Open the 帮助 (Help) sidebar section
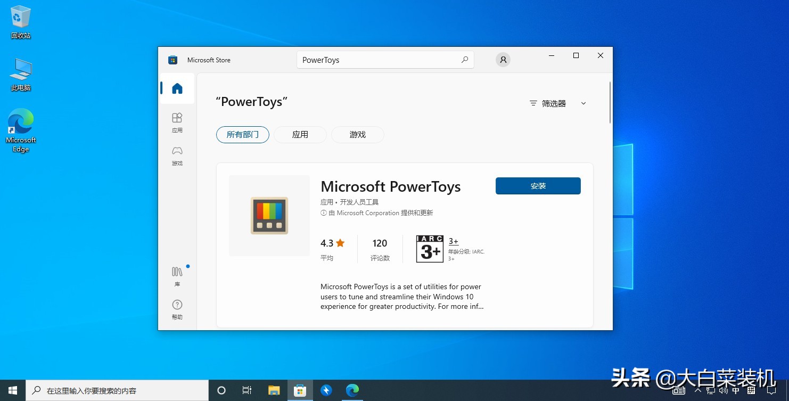Image resolution: width=789 pixels, height=401 pixels. [x=177, y=309]
